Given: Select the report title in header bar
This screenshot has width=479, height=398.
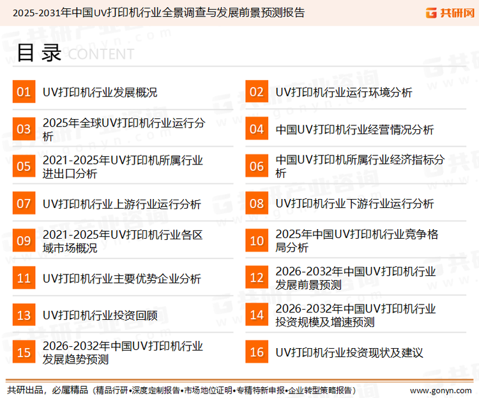Looking at the screenshot, I should pos(158,13).
